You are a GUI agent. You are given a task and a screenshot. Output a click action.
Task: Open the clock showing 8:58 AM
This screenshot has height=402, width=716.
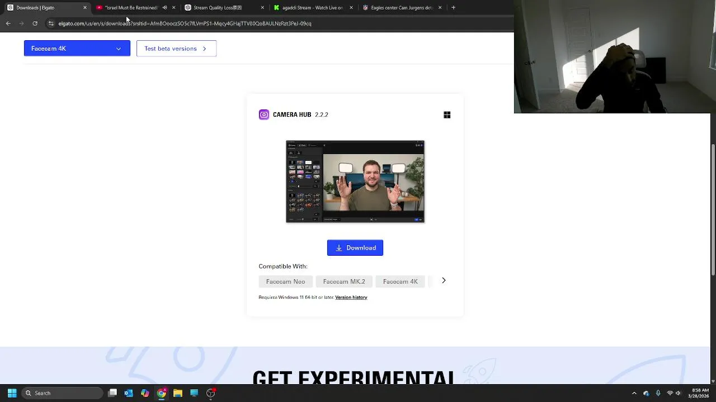pyautogui.click(x=700, y=393)
